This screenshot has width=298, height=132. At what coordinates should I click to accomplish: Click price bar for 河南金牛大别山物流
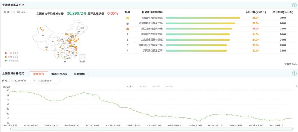pos(203,18)
